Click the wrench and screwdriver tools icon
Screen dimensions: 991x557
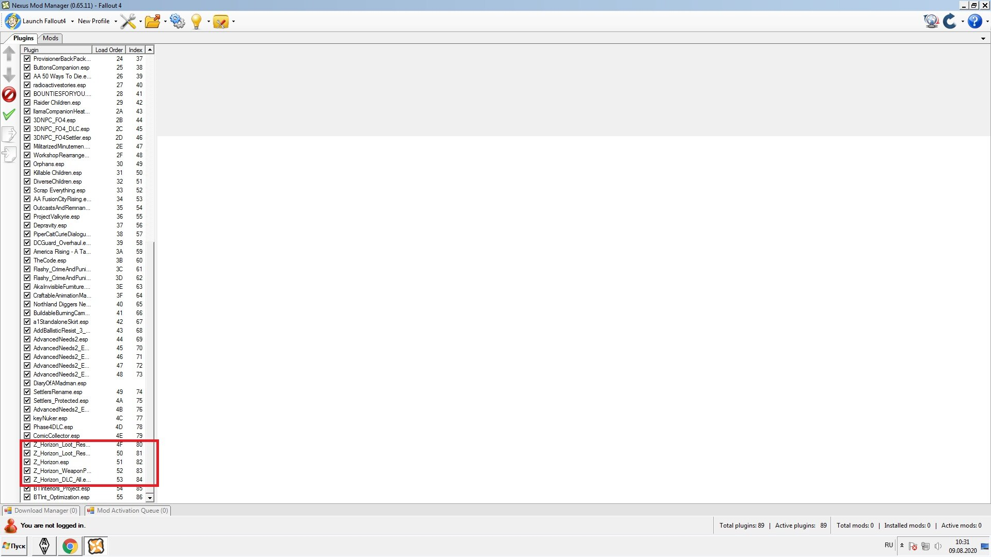click(127, 21)
